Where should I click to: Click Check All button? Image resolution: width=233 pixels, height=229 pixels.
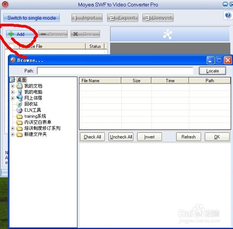pos(92,137)
